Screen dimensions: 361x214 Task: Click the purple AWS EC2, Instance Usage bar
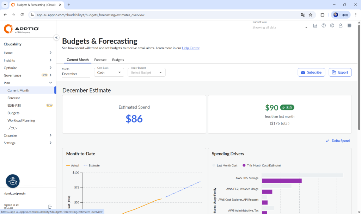tap(267, 192)
